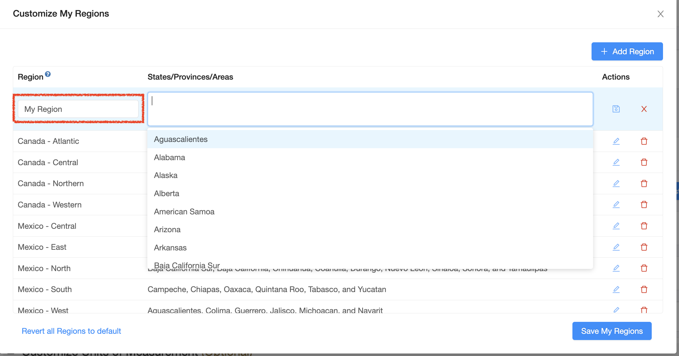
Task: Edit the Canada - Atlantic region
Action: (x=616, y=141)
